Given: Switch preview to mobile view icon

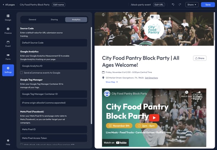Looking at the screenshot, I should click(x=157, y=17).
